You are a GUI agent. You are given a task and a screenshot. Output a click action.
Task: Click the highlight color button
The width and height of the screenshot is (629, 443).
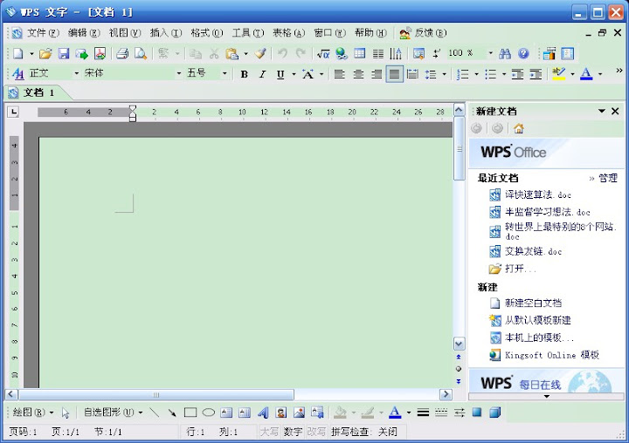(559, 74)
